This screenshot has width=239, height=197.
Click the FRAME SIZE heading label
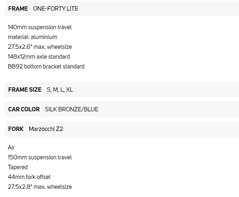pyautogui.click(x=25, y=90)
